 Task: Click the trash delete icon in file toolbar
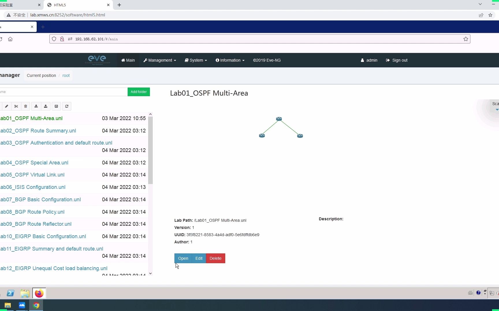click(x=26, y=106)
